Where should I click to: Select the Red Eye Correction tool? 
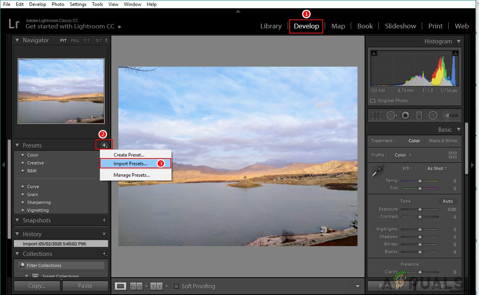pos(405,116)
